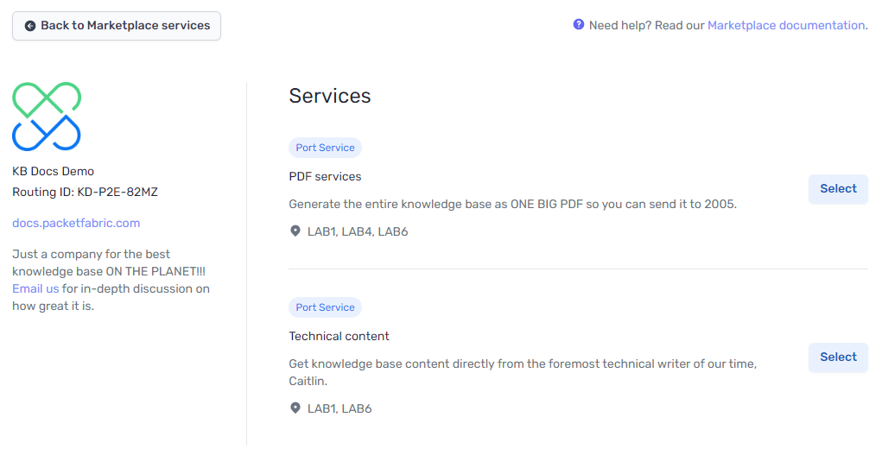Click the back arrow icon
Image resolution: width=882 pixels, height=449 pixels.
[x=30, y=26]
